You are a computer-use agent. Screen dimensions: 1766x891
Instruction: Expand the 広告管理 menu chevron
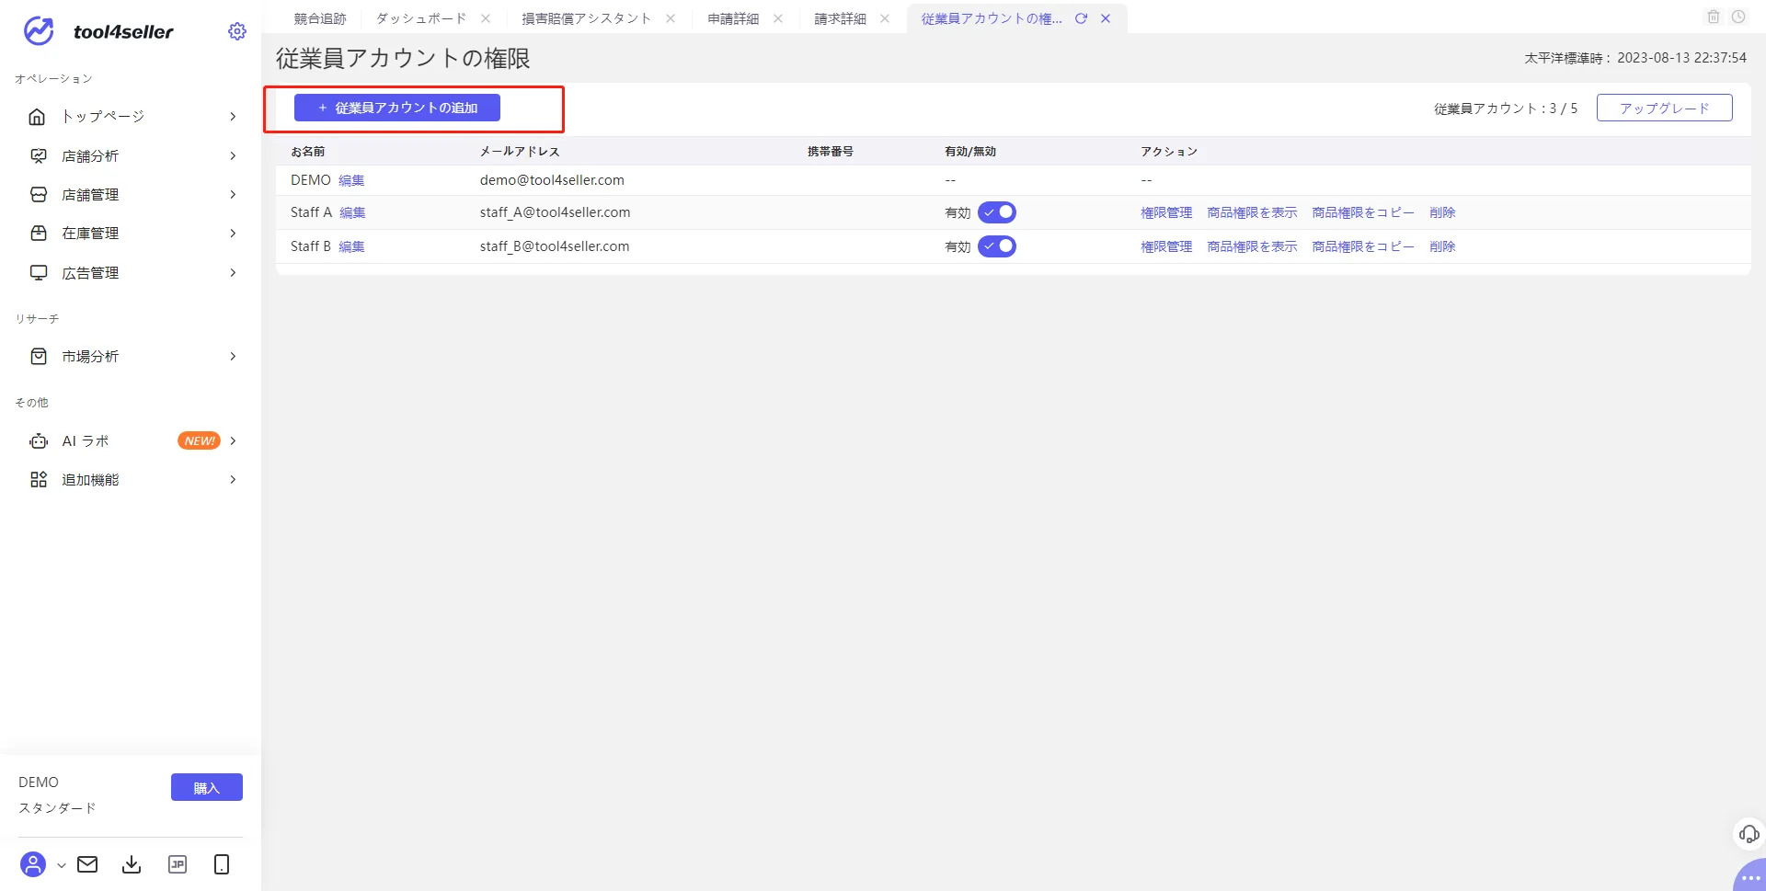click(x=233, y=273)
